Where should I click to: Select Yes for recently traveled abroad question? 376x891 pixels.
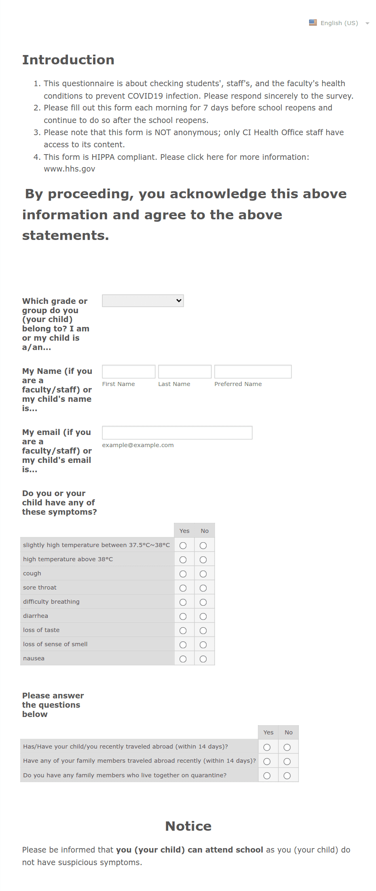[x=267, y=747]
